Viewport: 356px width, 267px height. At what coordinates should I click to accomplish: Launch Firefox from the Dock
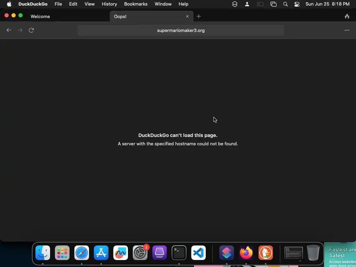pyautogui.click(x=246, y=253)
